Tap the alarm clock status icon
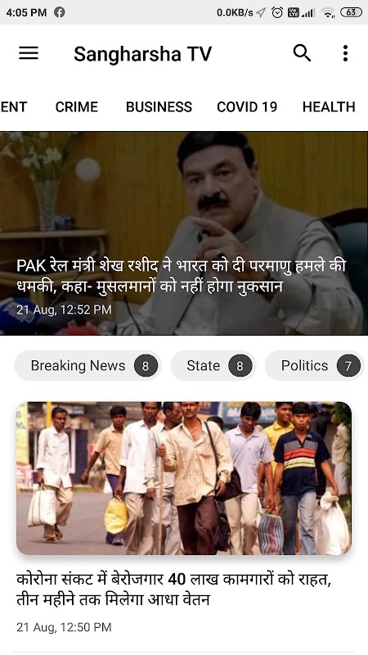This screenshot has width=368, height=655. [x=277, y=12]
